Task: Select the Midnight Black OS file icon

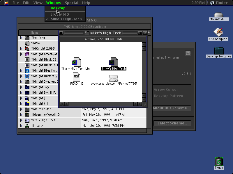Action: pos(27,60)
